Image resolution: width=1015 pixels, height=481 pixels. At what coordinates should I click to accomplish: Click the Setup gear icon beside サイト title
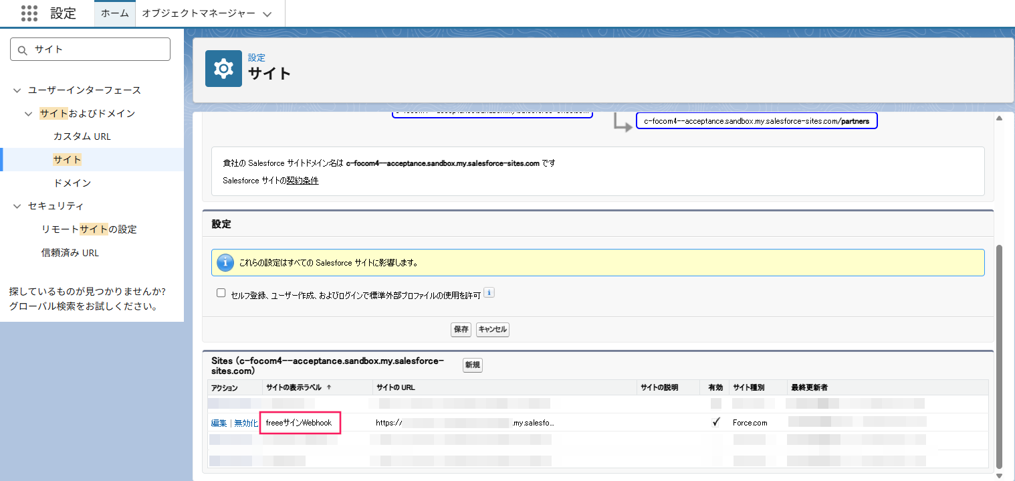223,68
